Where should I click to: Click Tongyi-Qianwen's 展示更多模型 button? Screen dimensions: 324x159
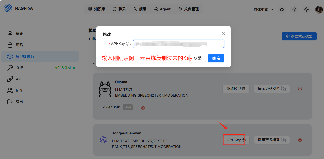click(x=272, y=140)
